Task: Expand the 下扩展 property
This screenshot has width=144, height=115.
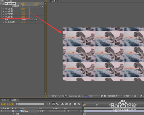Action: point(3,14)
